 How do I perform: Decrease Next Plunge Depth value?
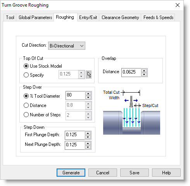(x=88, y=147)
